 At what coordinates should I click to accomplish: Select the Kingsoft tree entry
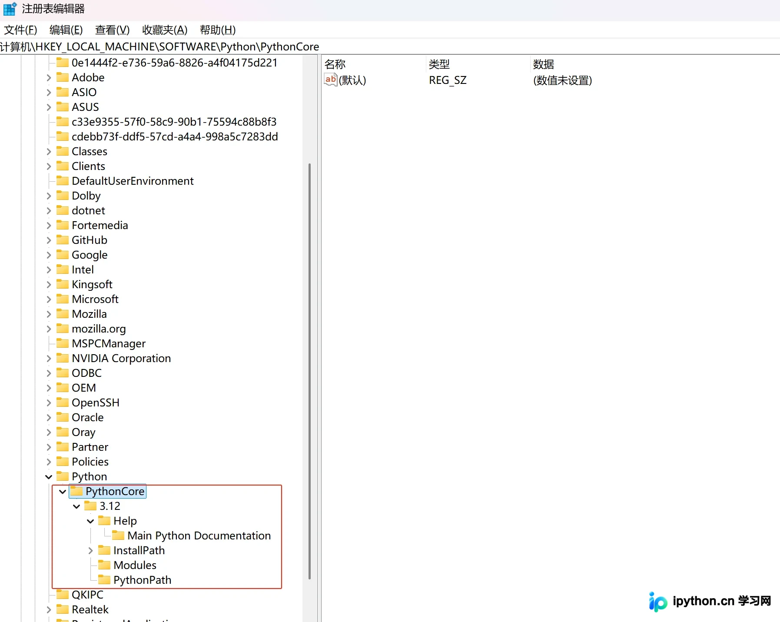coord(92,284)
